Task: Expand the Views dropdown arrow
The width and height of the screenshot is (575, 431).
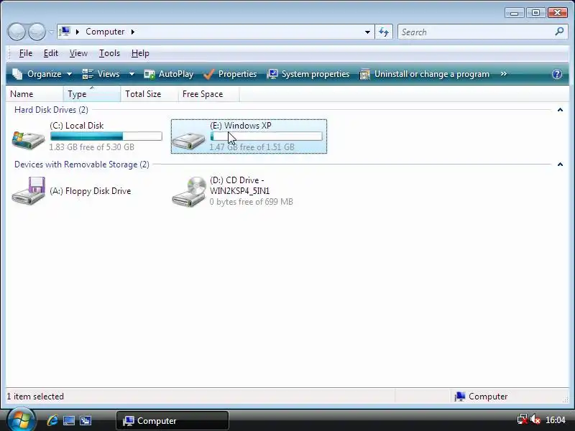Action: point(132,74)
